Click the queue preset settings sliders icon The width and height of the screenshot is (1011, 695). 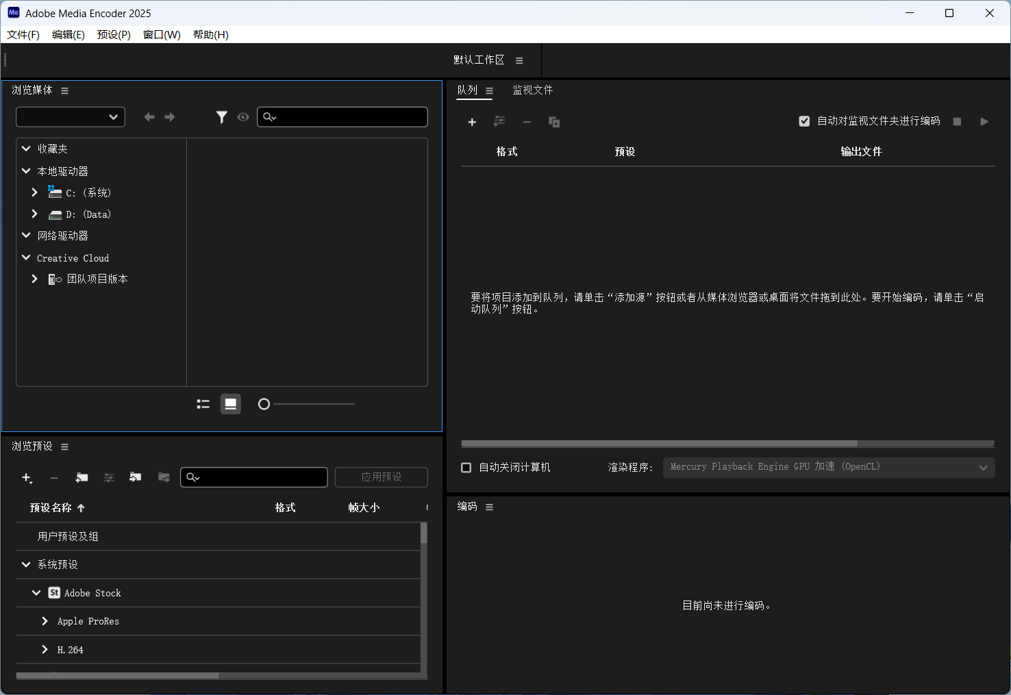499,121
